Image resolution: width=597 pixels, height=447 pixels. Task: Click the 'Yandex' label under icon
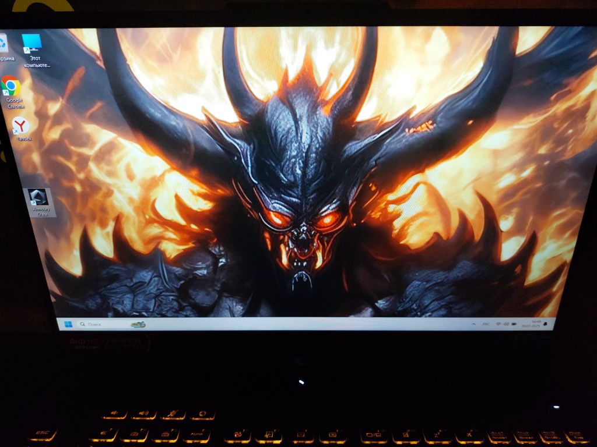tap(24, 139)
